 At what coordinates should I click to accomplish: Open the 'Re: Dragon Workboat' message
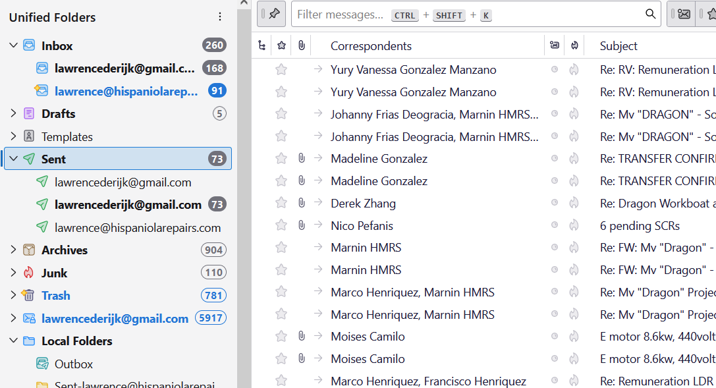657,204
